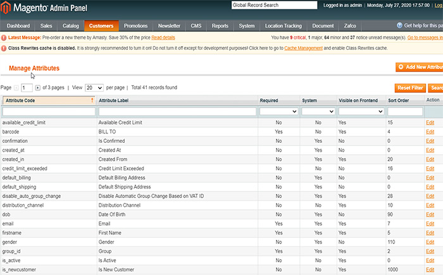Edit the created_at attribute
This screenshot has height=275, width=443.
point(430,150)
